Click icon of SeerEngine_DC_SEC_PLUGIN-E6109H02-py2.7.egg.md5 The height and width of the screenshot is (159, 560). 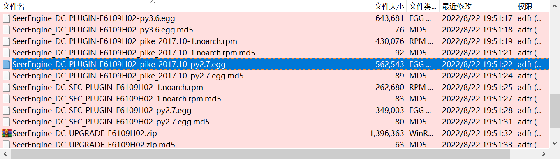click(x=6, y=122)
